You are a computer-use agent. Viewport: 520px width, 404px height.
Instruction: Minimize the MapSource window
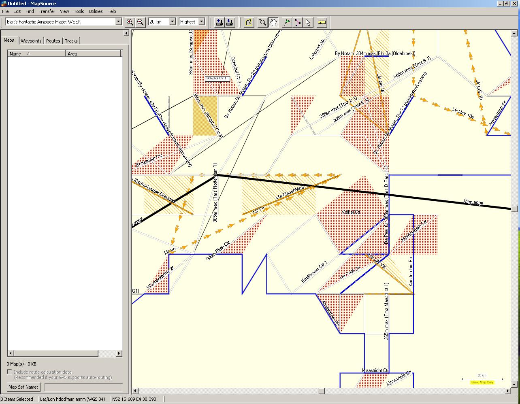click(x=499, y=4)
